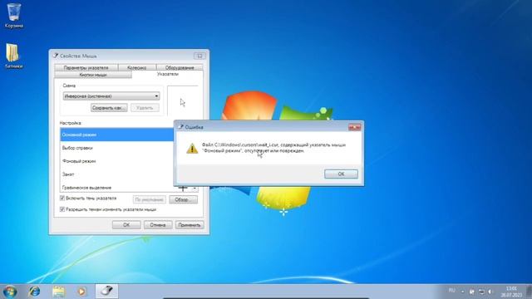Select Фоновый режим in the pointer list

[116, 161]
